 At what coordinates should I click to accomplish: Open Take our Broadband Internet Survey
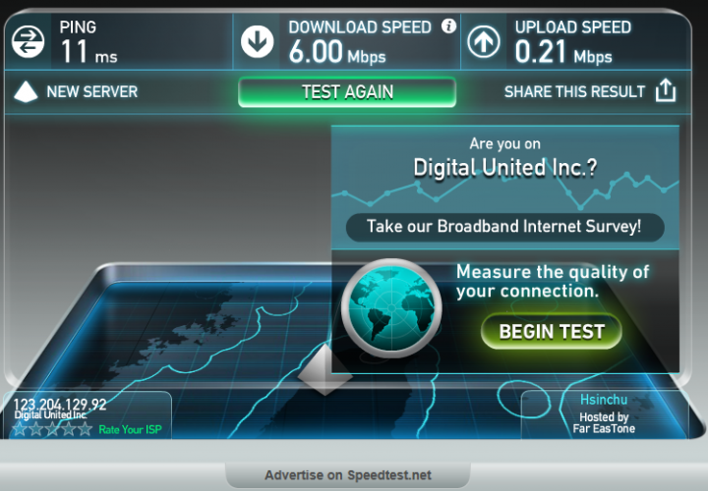[x=504, y=227]
